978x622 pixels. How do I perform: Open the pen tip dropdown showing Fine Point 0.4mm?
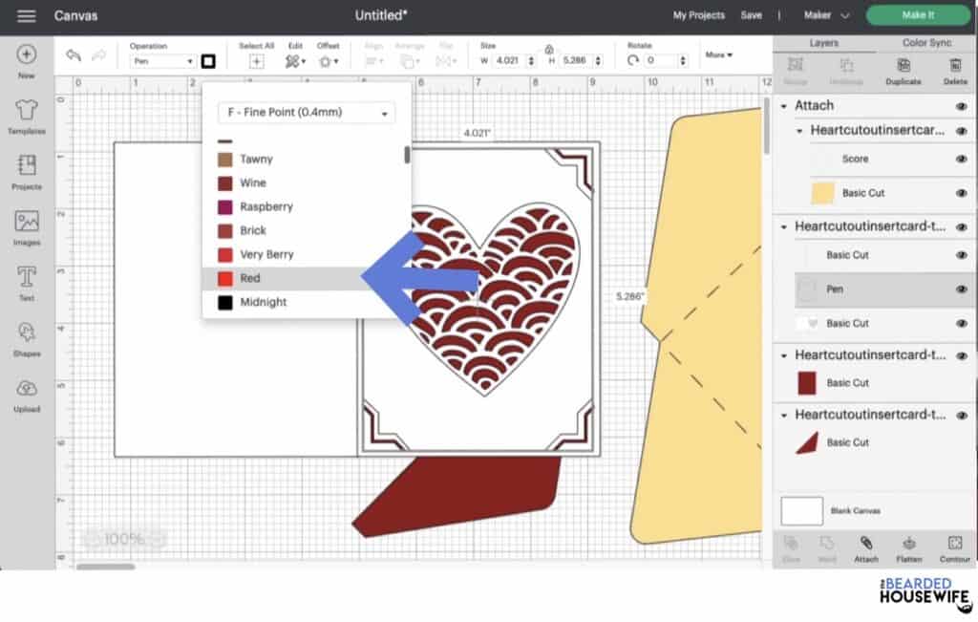306,113
